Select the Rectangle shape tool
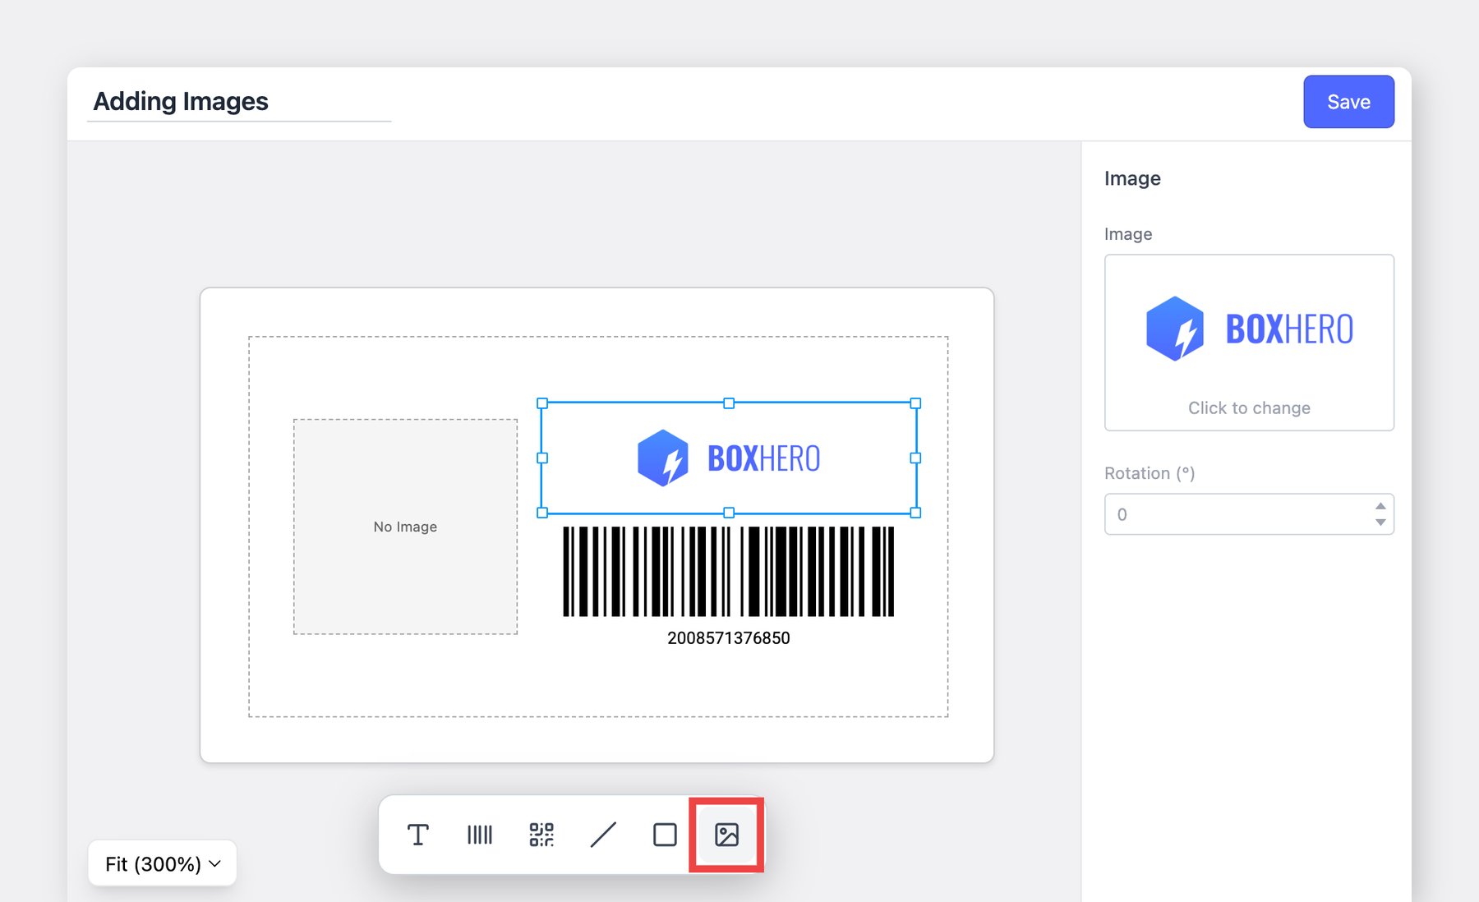The height and width of the screenshot is (902, 1479). click(665, 835)
